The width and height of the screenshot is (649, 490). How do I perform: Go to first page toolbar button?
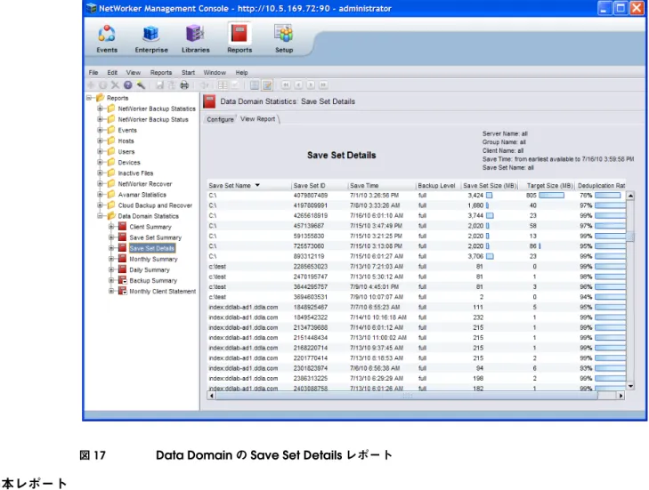[x=286, y=84]
